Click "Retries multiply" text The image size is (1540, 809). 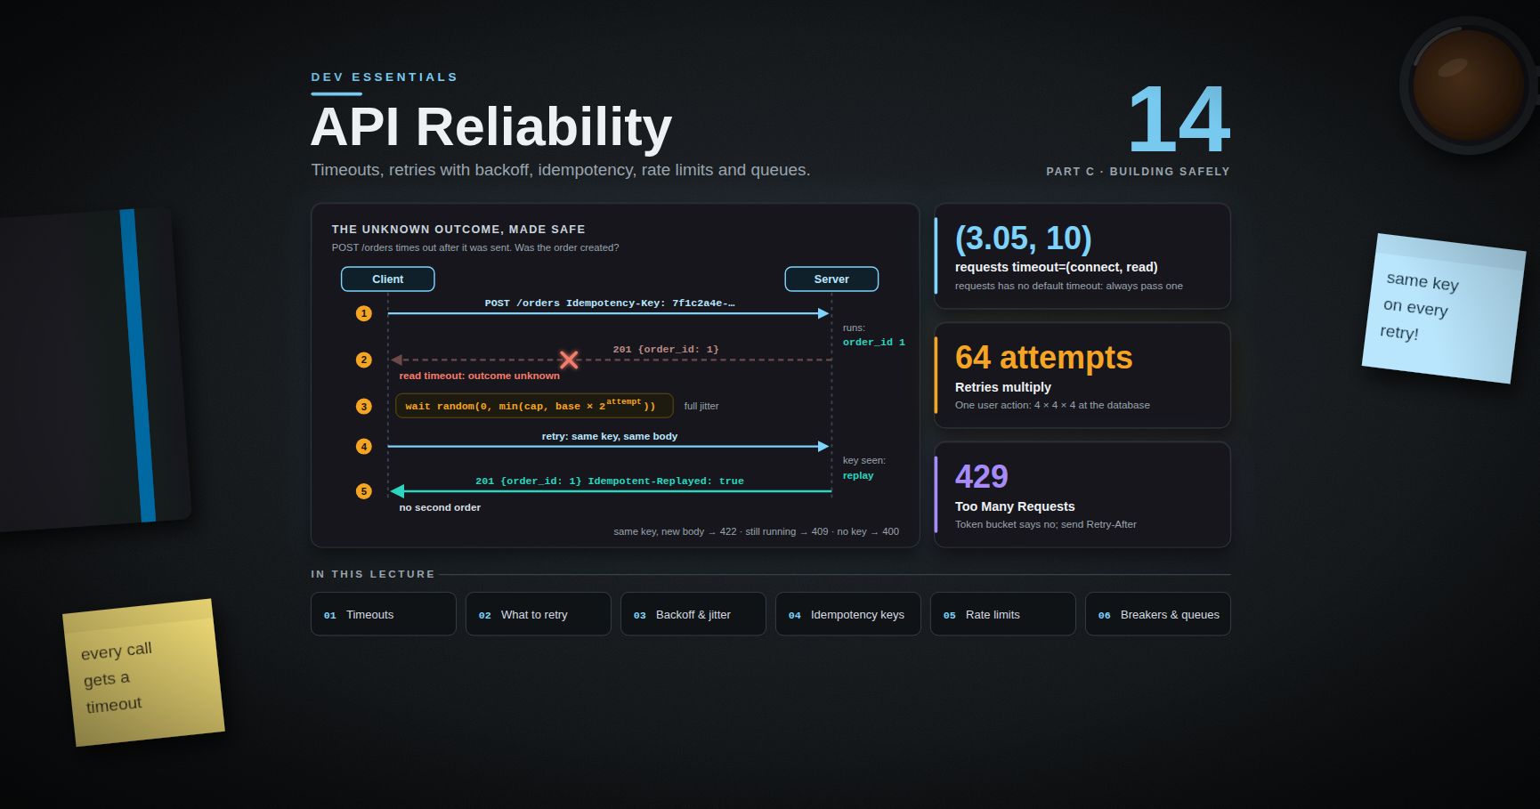coord(1002,387)
